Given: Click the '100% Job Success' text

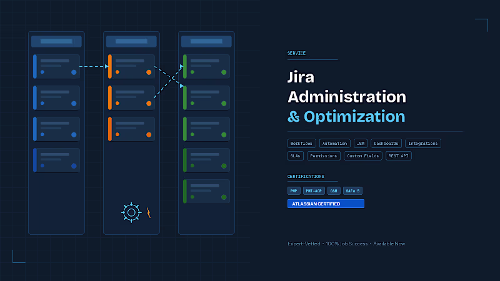Looking at the screenshot, I should pyautogui.click(x=347, y=244).
